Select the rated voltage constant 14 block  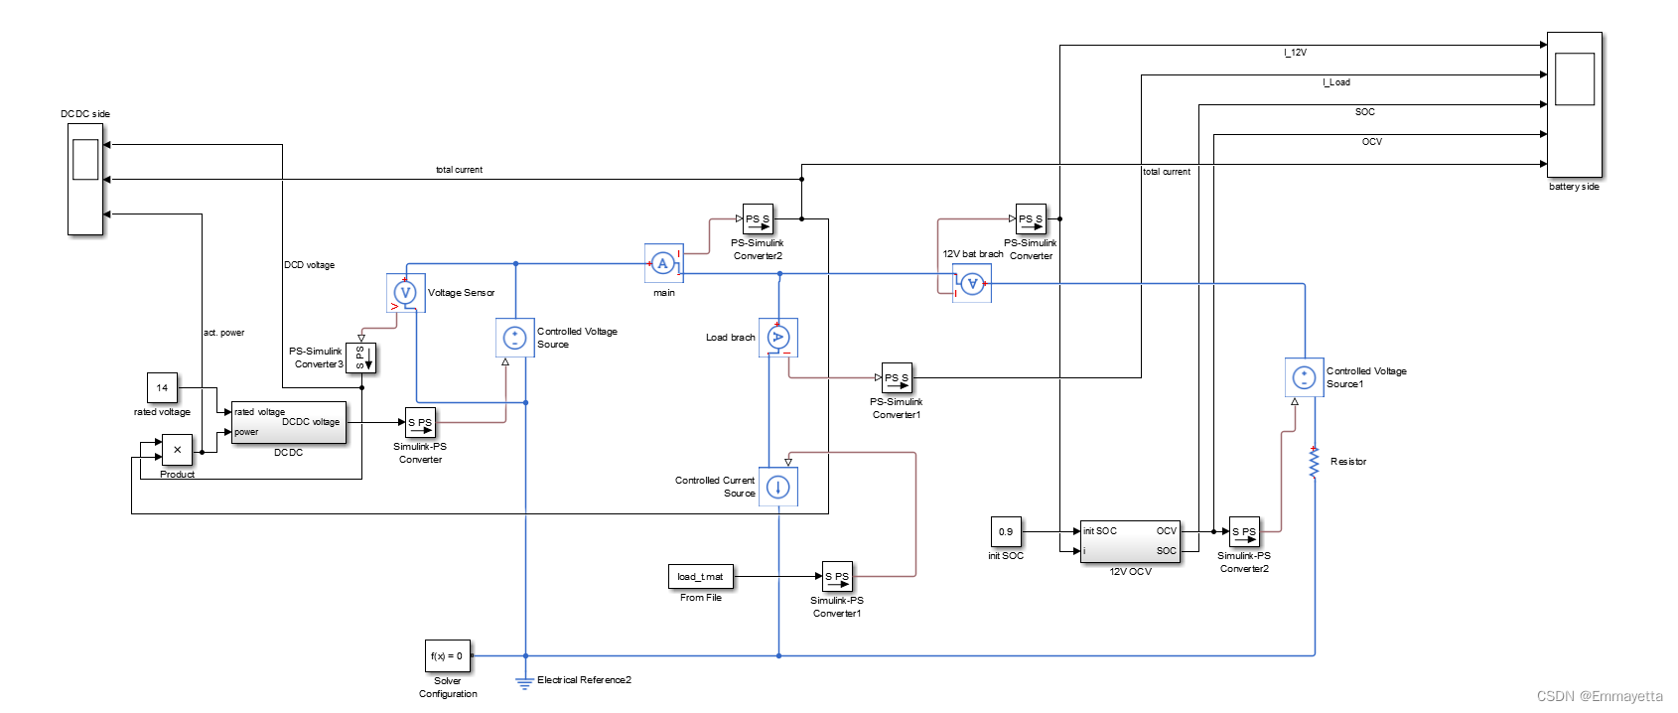(162, 387)
